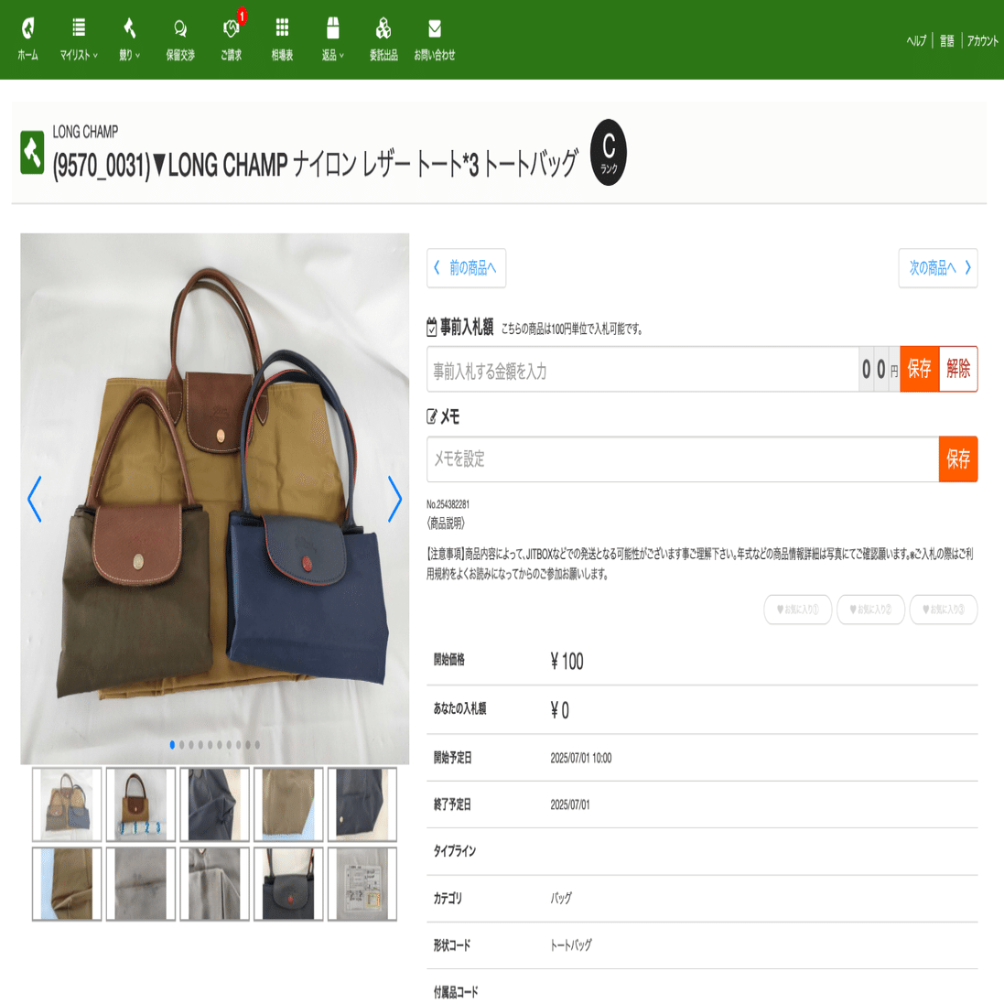The width and height of the screenshot is (1004, 1004).
Task: Open seventh thumbnail of gray stained lining
Action: pyautogui.click(x=141, y=884)
